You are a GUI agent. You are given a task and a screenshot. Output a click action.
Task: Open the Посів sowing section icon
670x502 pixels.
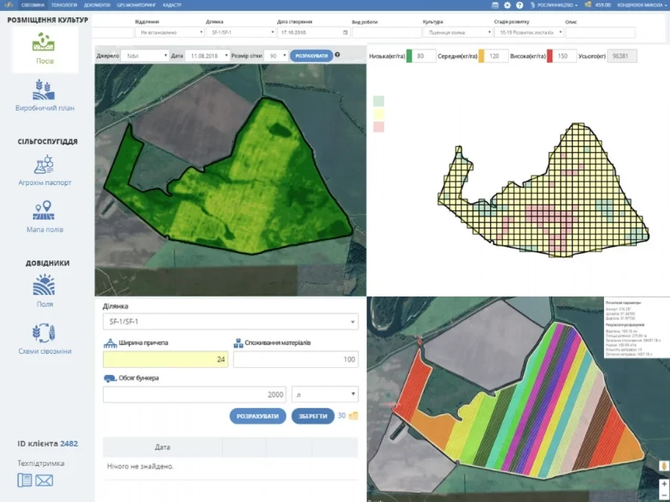tap(44, 42)
